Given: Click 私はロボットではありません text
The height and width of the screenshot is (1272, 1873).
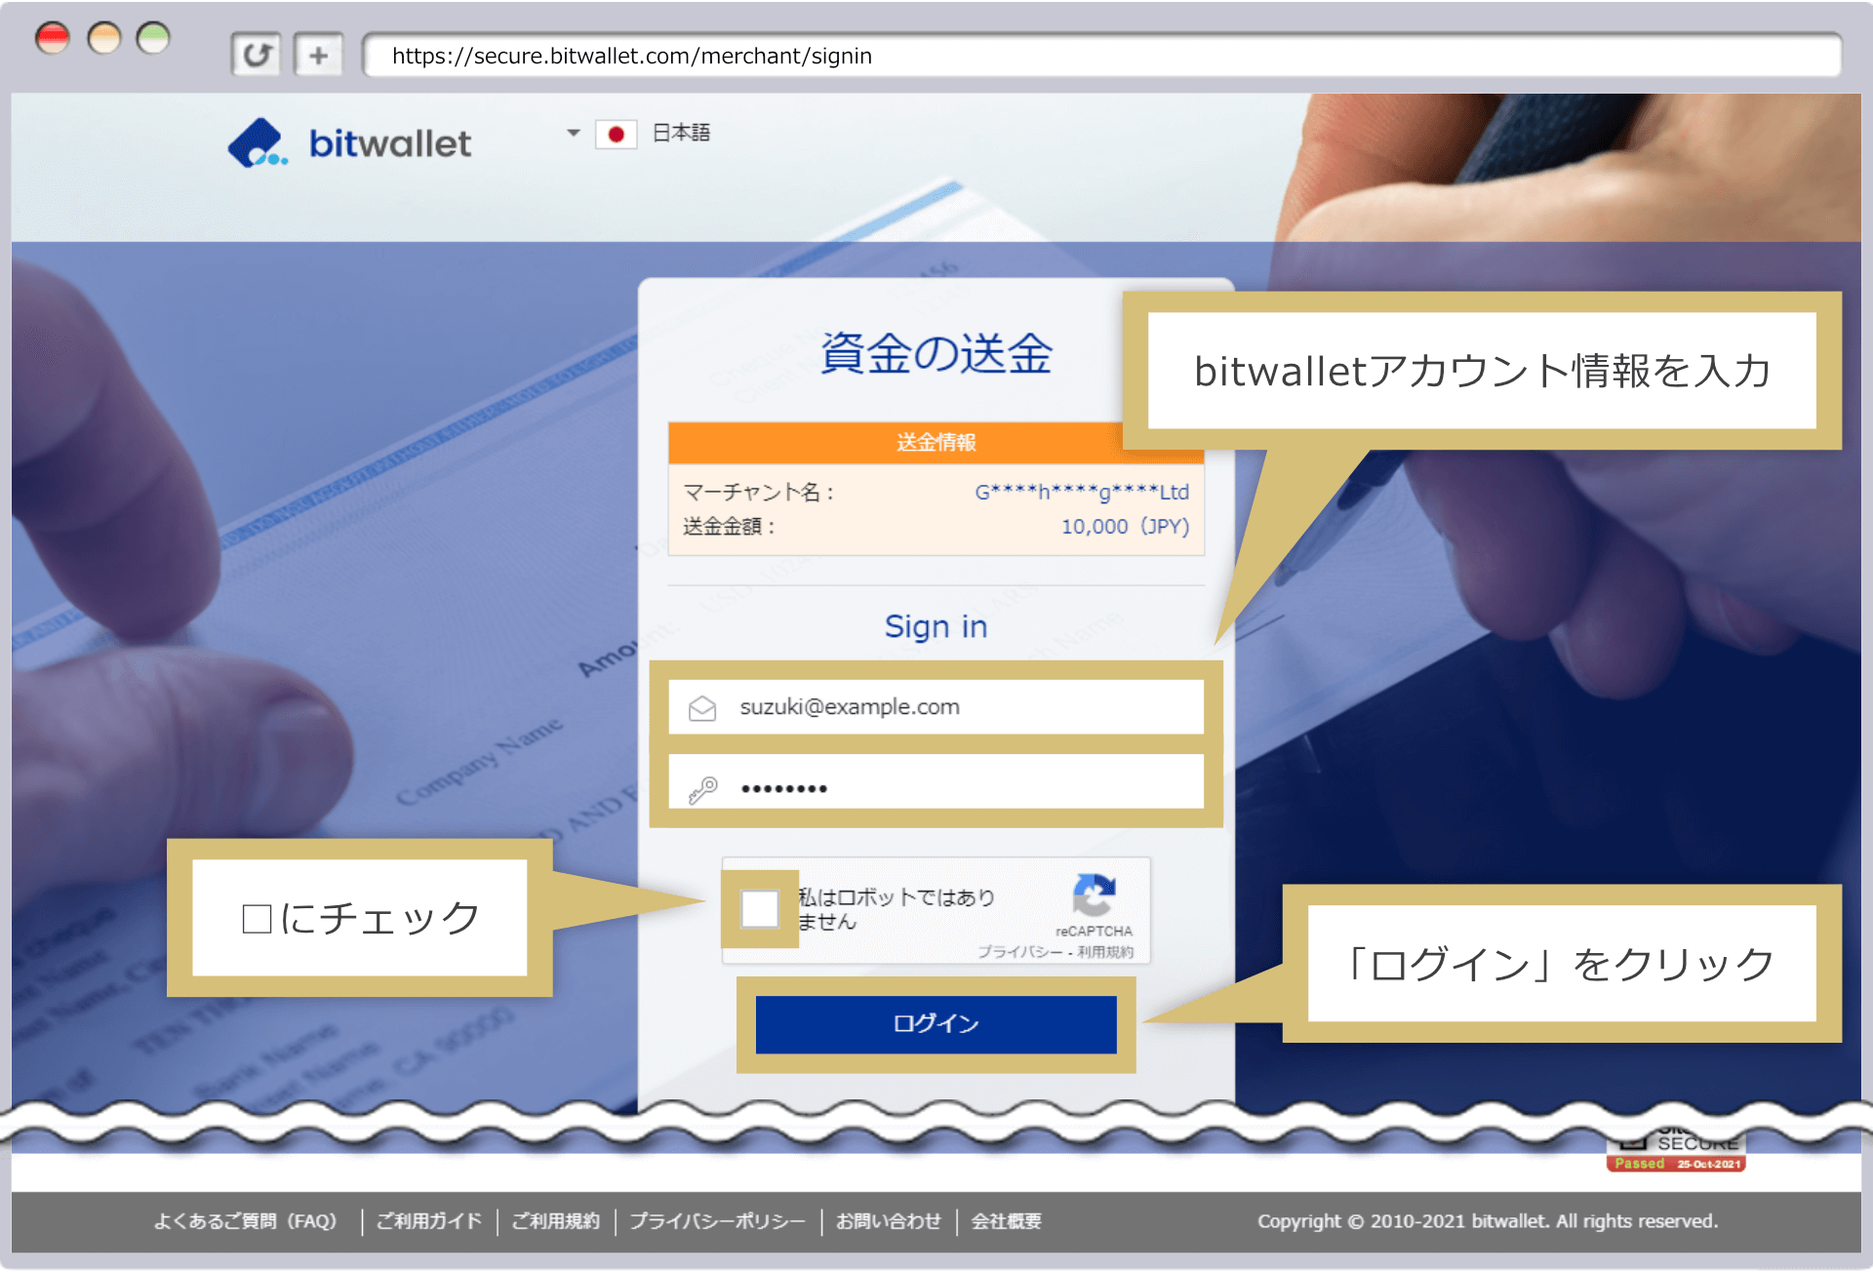Looking at the screenshot, I should pos(897,909).
